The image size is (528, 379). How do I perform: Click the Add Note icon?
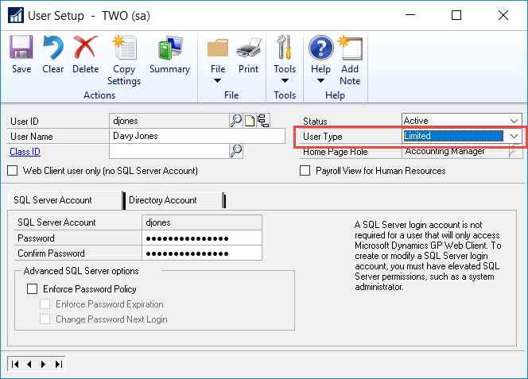click(x=350, y=48)
